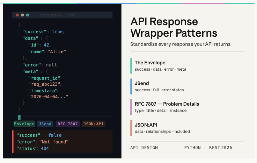
Task: Click the "timestamp" key
Action: (43, 91)
